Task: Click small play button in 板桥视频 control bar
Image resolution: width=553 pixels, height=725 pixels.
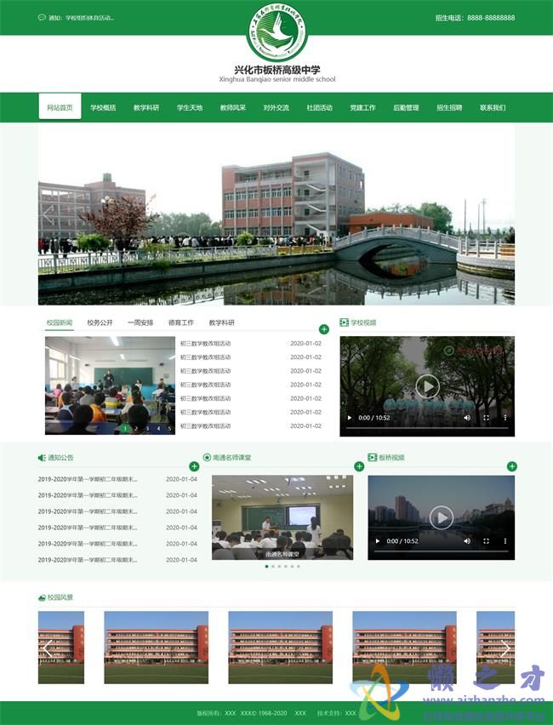Action: [377, 541]
